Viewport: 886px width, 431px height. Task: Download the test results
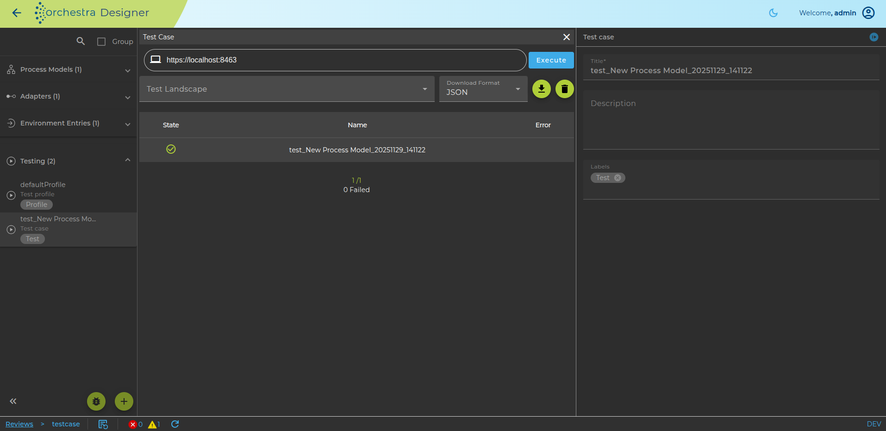(x=542, y=89)
